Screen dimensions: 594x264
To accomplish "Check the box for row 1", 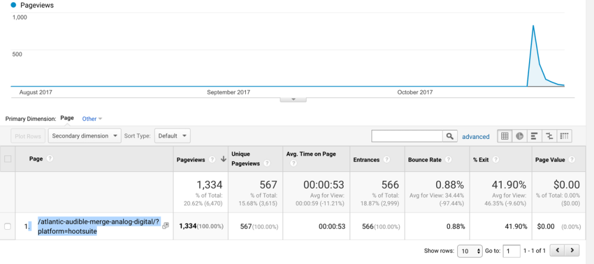I will point(8,226).
